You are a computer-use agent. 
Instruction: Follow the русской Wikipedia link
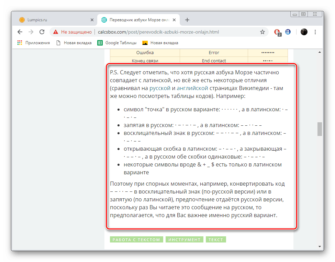pos(160,88)
